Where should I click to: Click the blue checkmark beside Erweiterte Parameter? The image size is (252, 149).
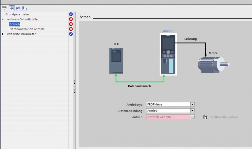tap(71, 34)
